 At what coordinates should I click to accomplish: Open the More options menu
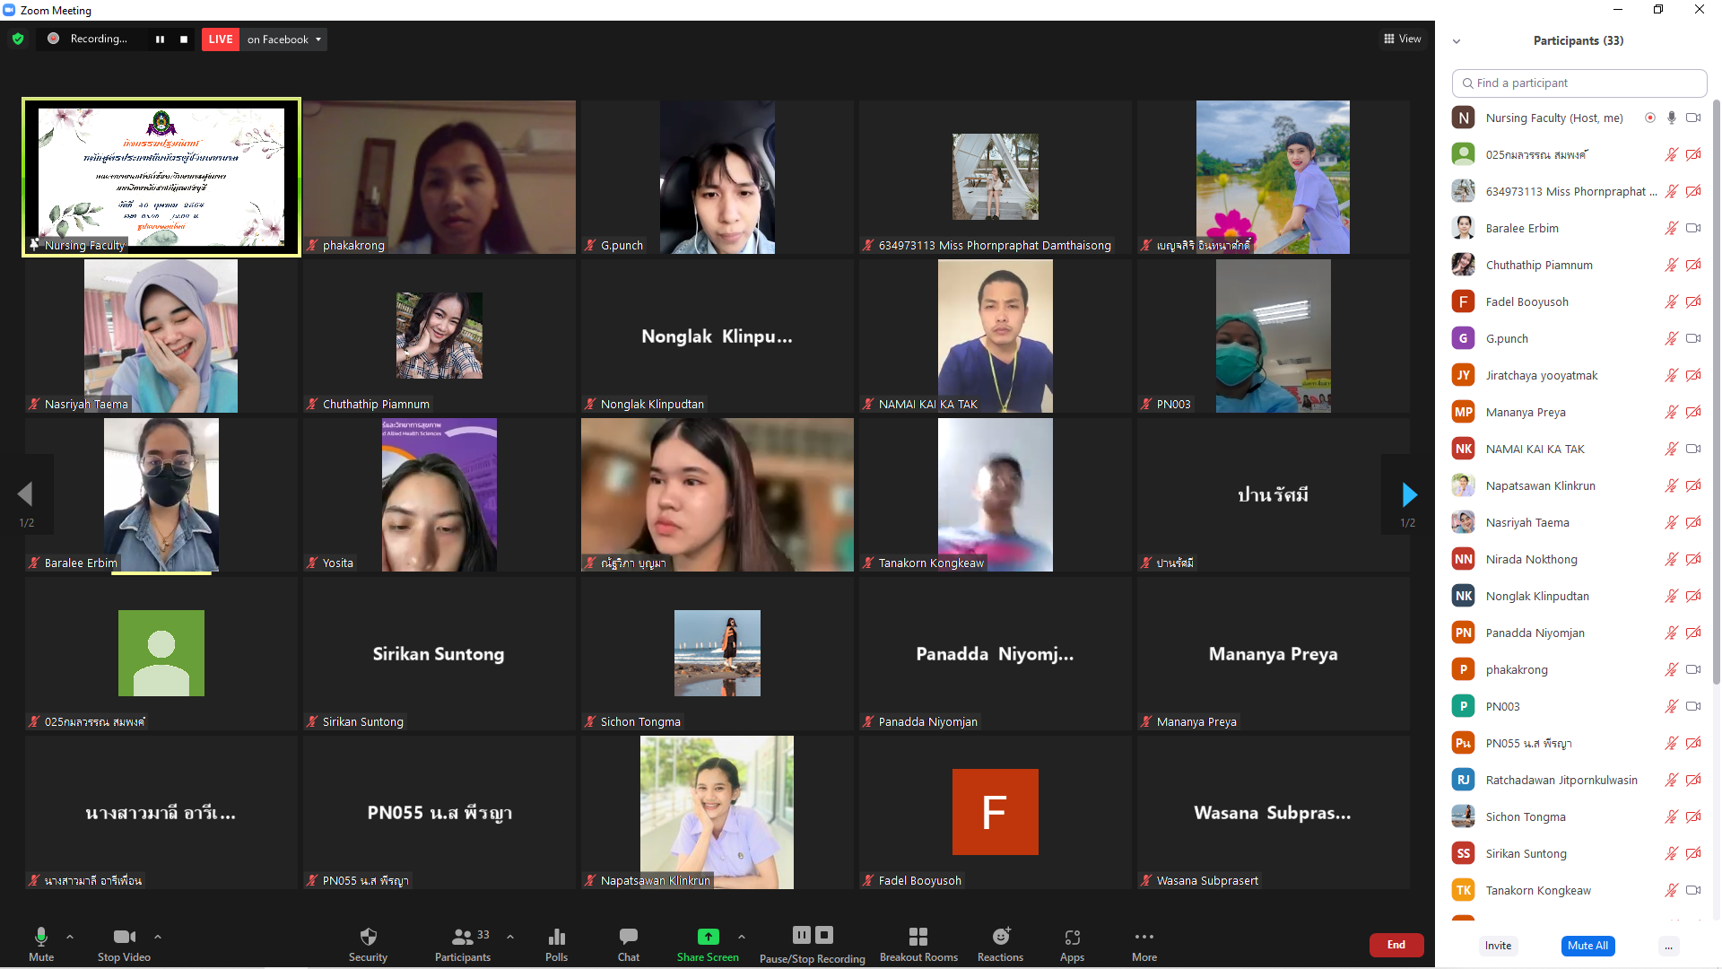[x=1144, y=943]
